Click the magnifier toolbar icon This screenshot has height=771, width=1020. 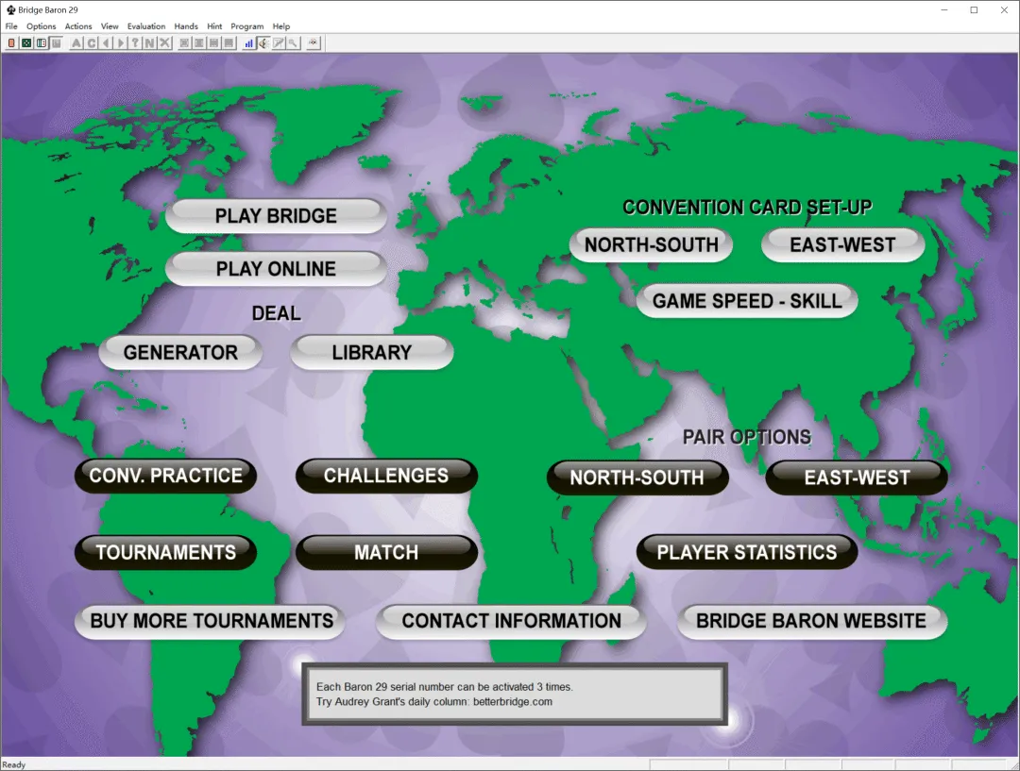coord(293,42)
